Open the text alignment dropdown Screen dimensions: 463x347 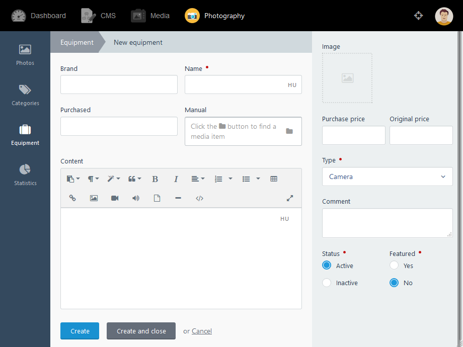coord(198,179)
